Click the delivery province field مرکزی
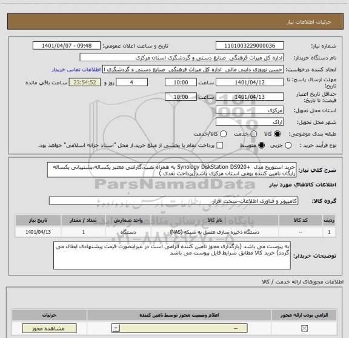 (250, 110)
